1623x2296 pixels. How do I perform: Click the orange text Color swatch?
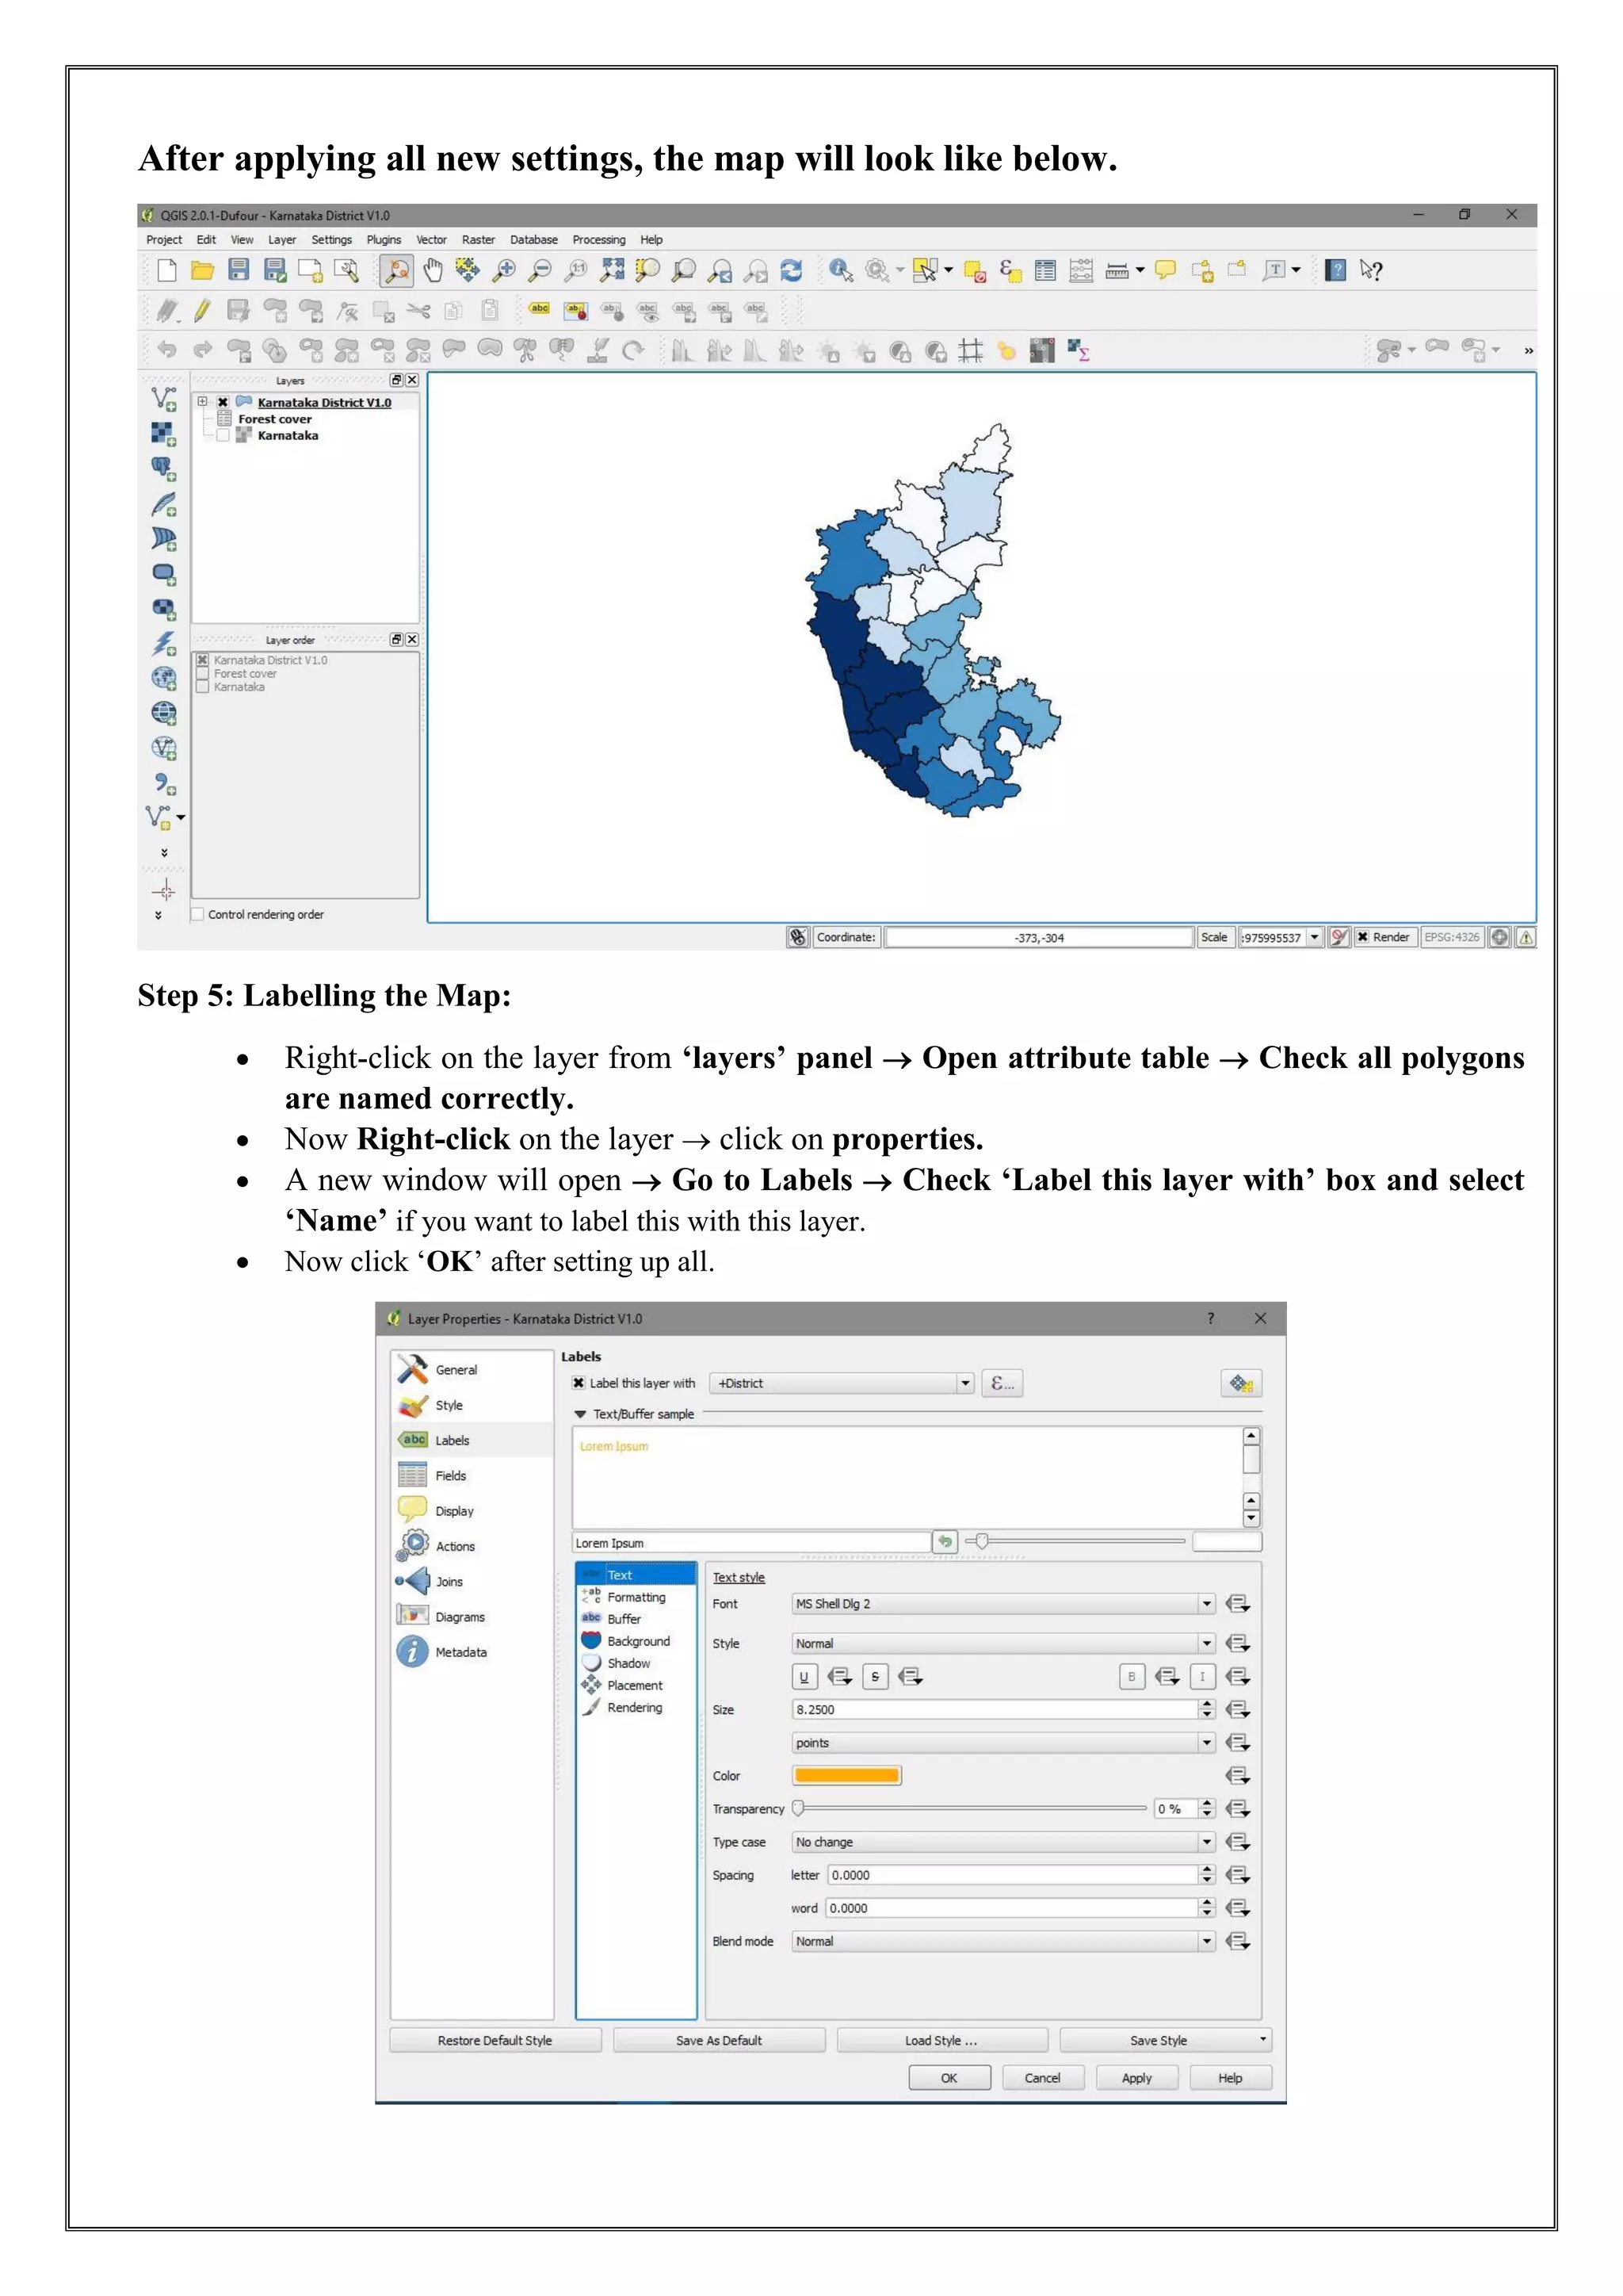pos(846,1776)
